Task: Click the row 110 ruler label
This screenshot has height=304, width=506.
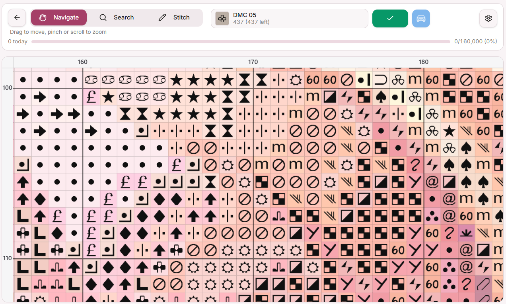Action: point(8,258)
